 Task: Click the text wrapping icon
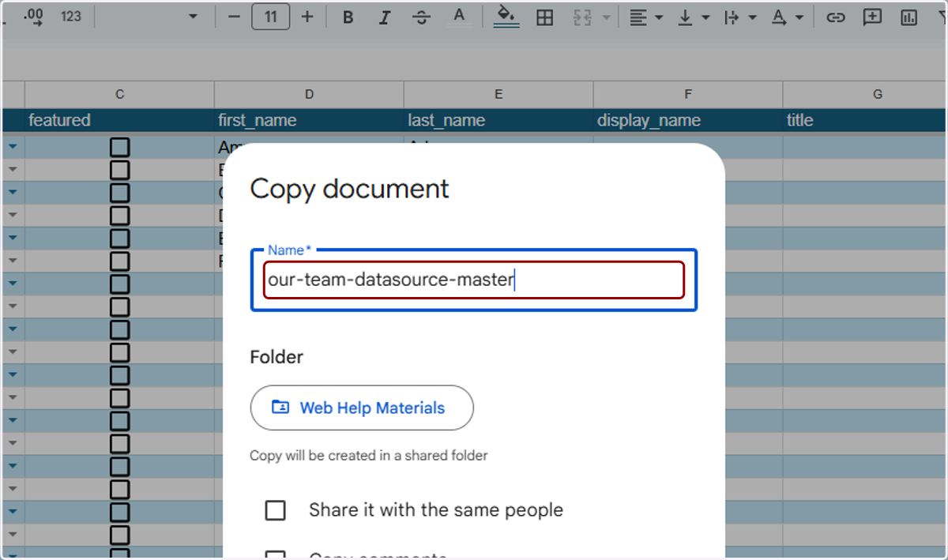pos(732,17)
